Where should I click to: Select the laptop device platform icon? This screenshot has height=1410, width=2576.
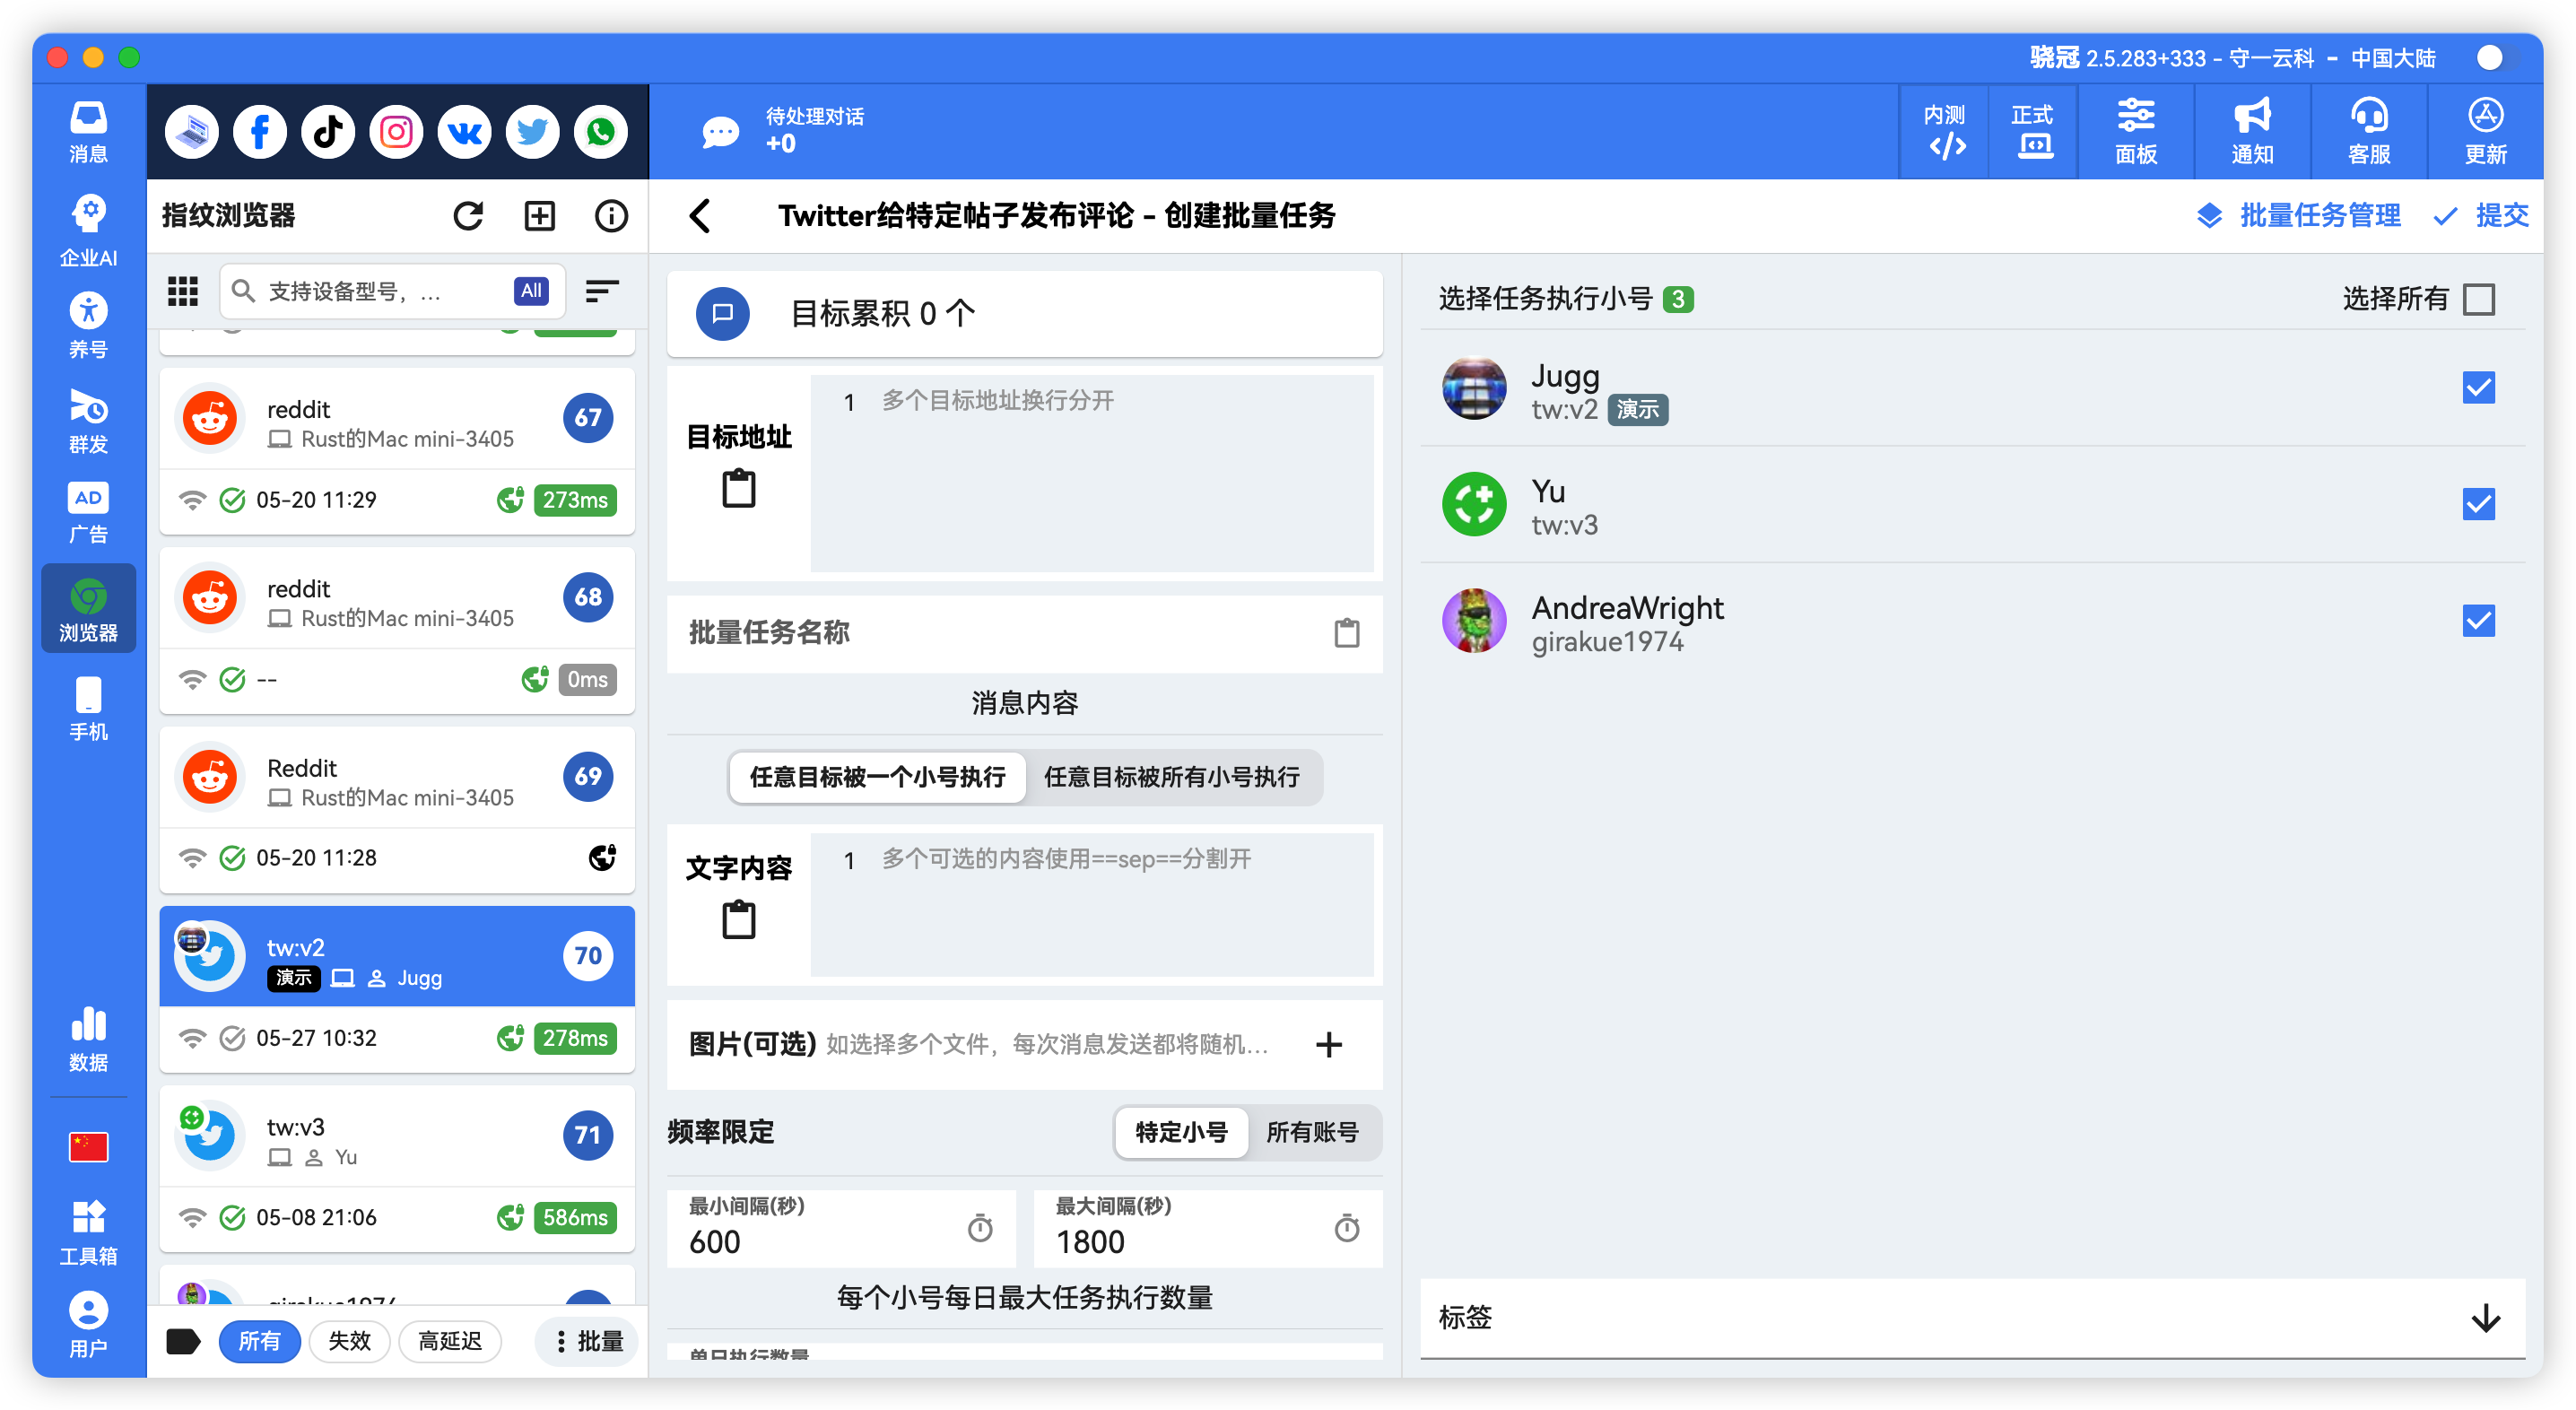pos(191,131)
